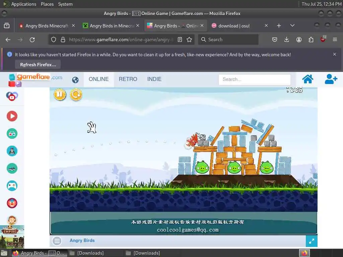Open the Pocket save icon
343x257 pixels.
[275, 39]
